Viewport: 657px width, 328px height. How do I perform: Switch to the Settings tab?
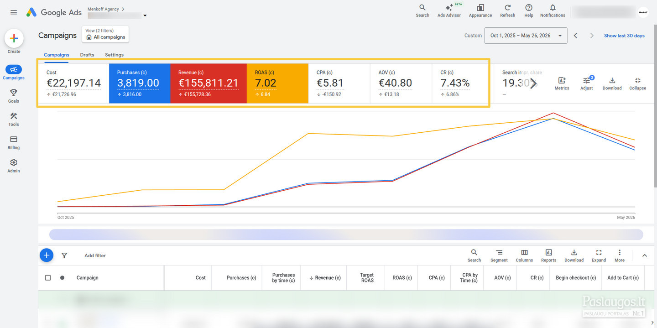114,55
